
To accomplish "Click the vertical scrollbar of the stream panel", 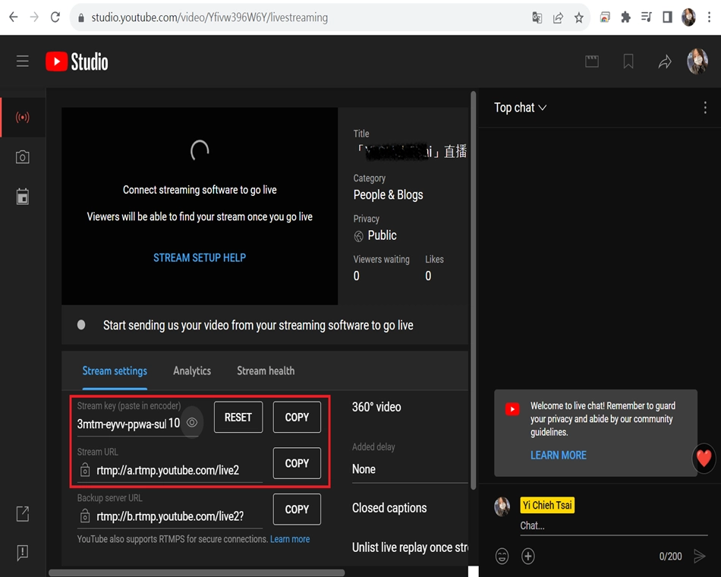I will coord(473,290).
